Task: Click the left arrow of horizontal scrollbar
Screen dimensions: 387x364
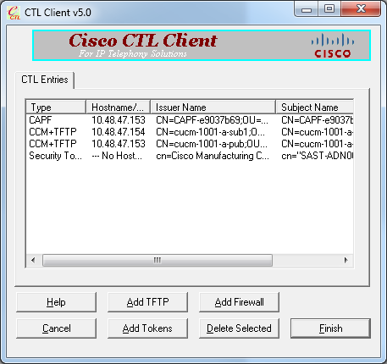Action: [x=33, y=260]
